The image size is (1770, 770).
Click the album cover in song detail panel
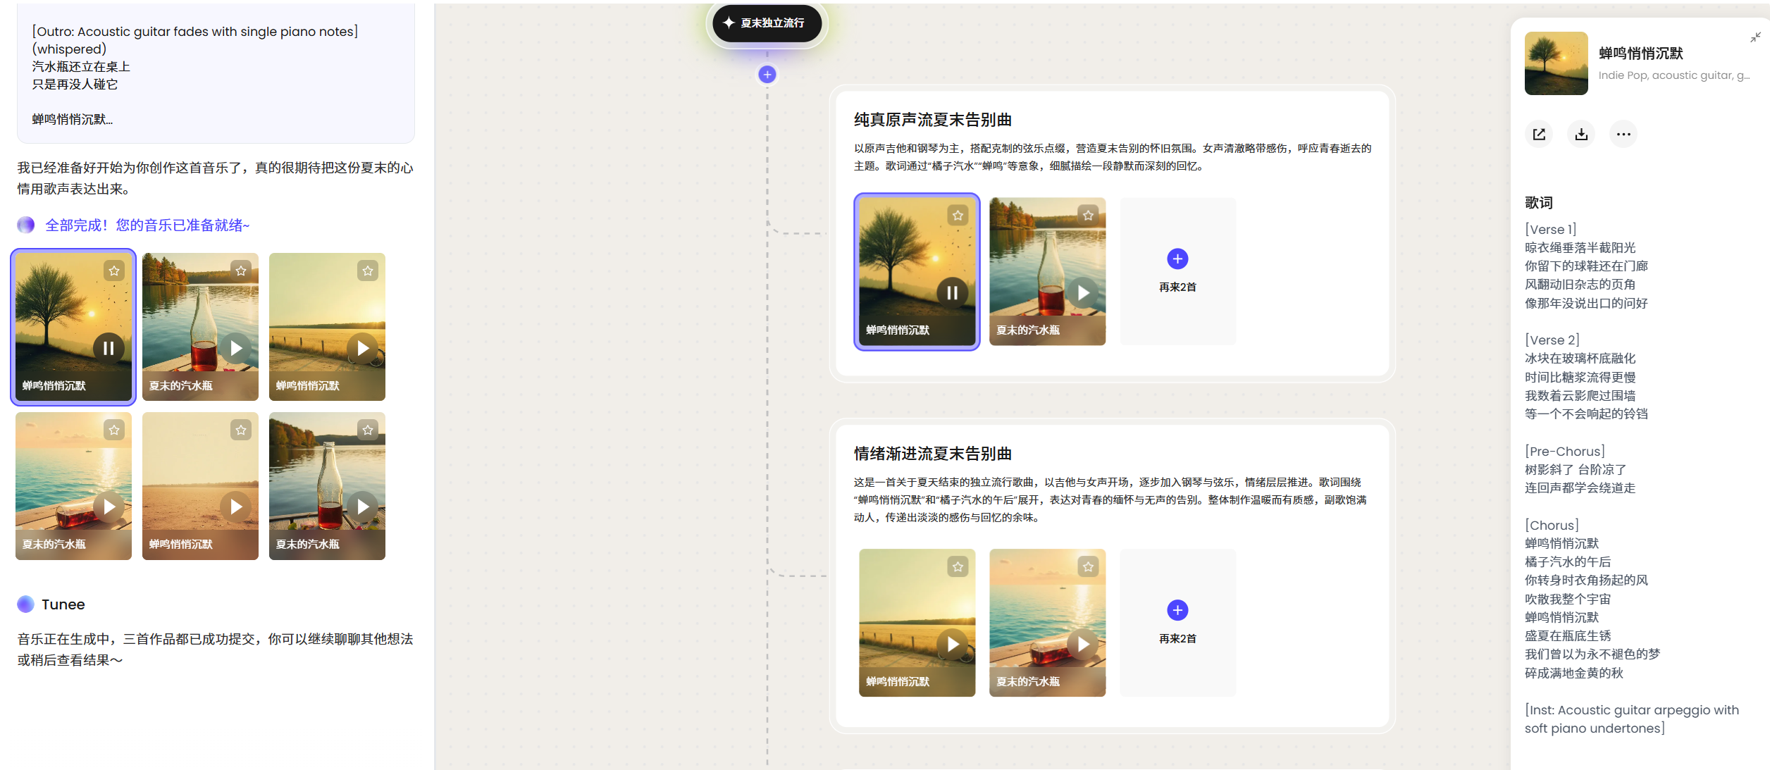pyautogui.click(x=1556, y=63)
